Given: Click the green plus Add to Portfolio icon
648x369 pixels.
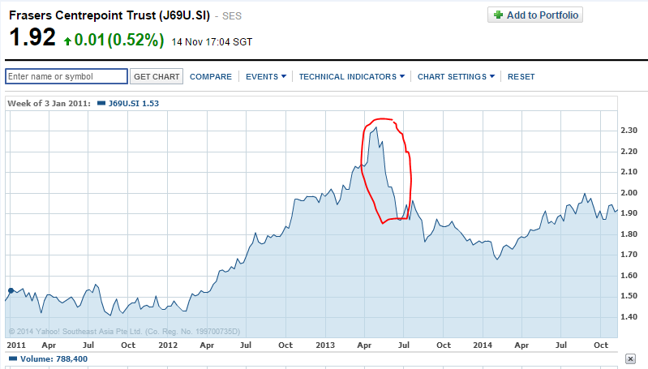Looking at the screenshot, I should point(499,15).
